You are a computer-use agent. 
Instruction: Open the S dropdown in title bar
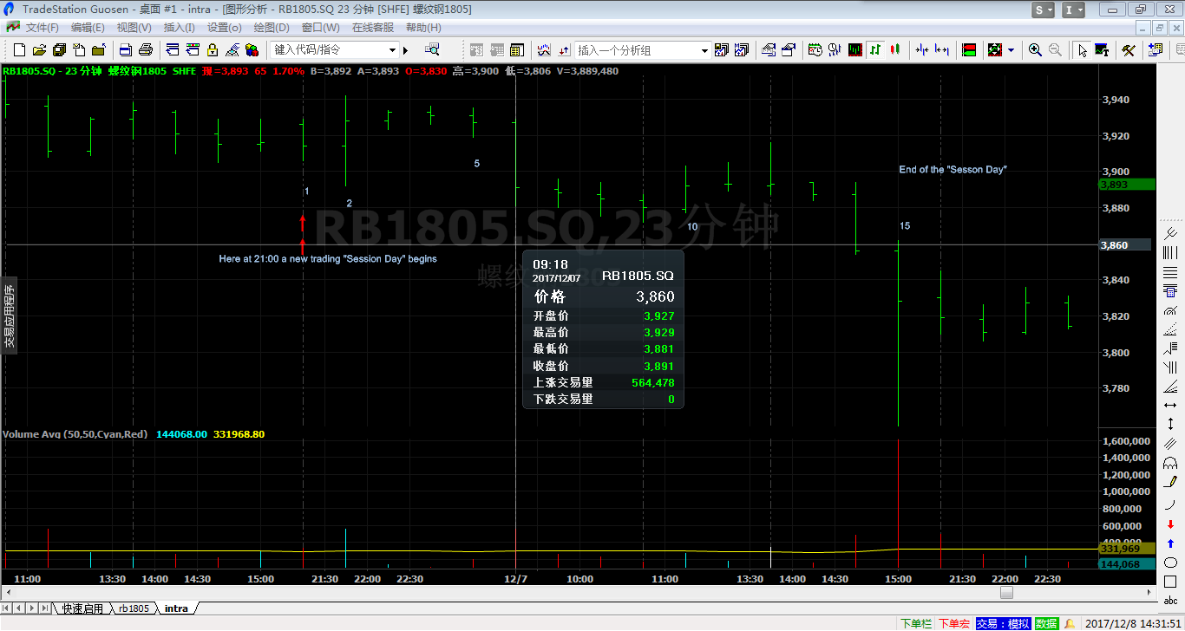[1044, 10]
